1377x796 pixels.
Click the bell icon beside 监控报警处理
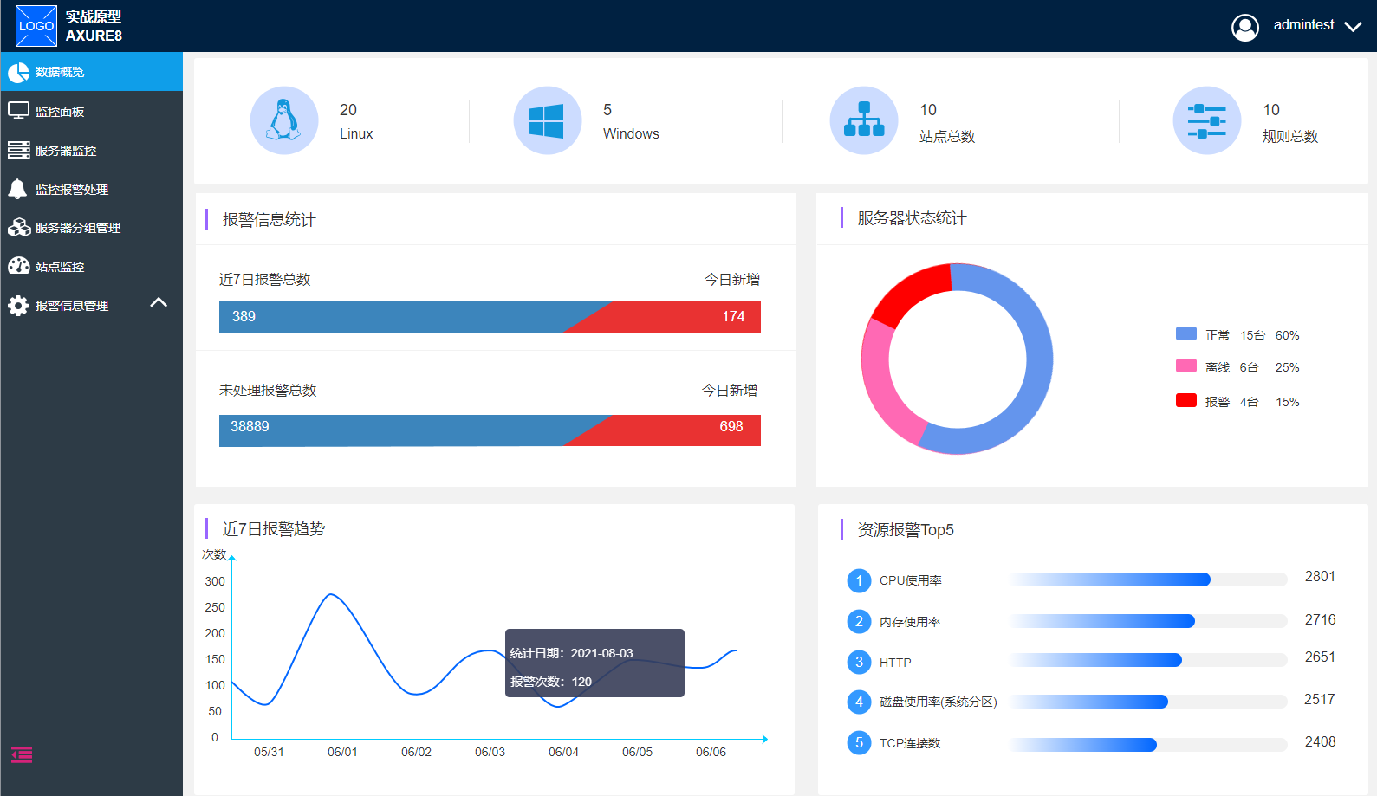click(17, 189)
